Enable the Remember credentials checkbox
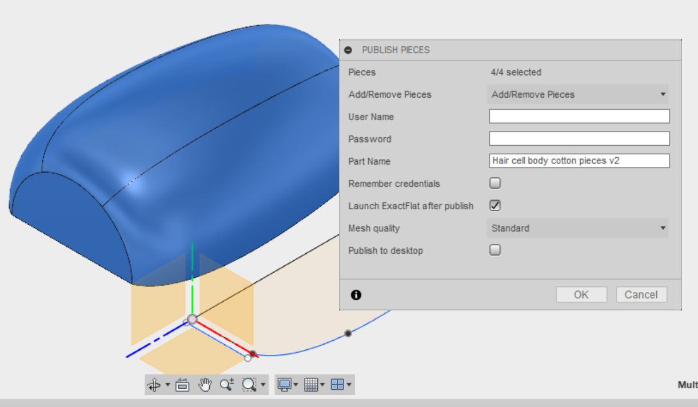 click(x=496, y=183)
